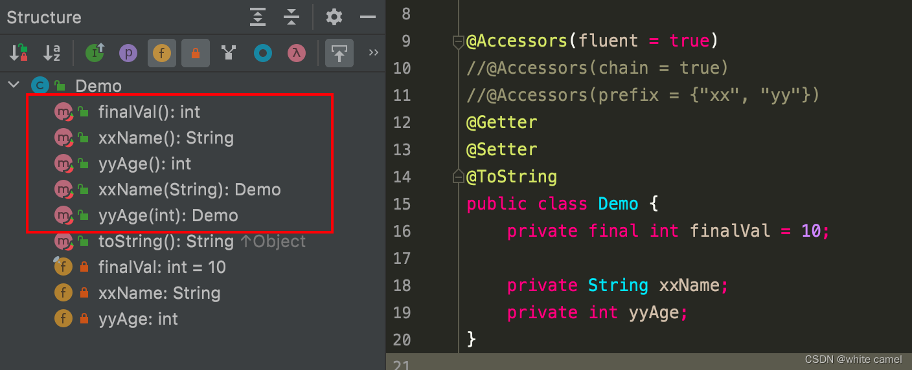Click the Show Lambdas icon

pos(296,53)
